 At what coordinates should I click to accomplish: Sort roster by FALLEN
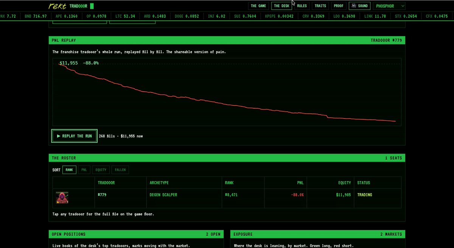click(x=120, y=170)
